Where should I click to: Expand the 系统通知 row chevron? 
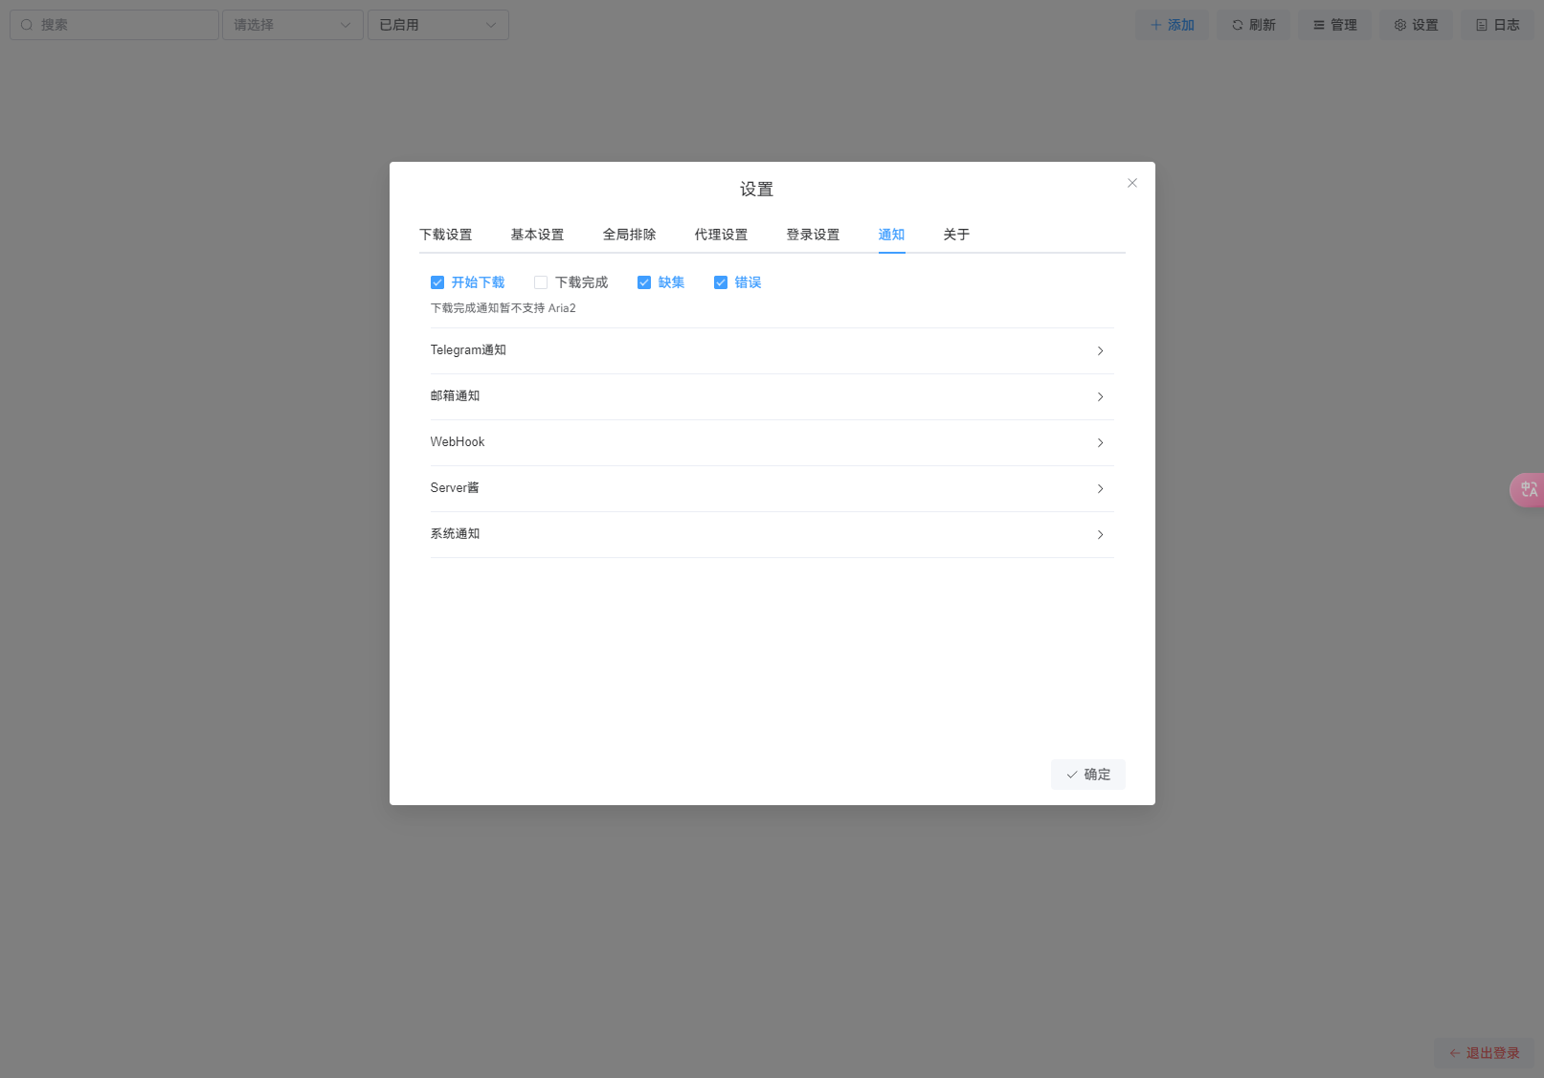click(x=1100, y=535)
